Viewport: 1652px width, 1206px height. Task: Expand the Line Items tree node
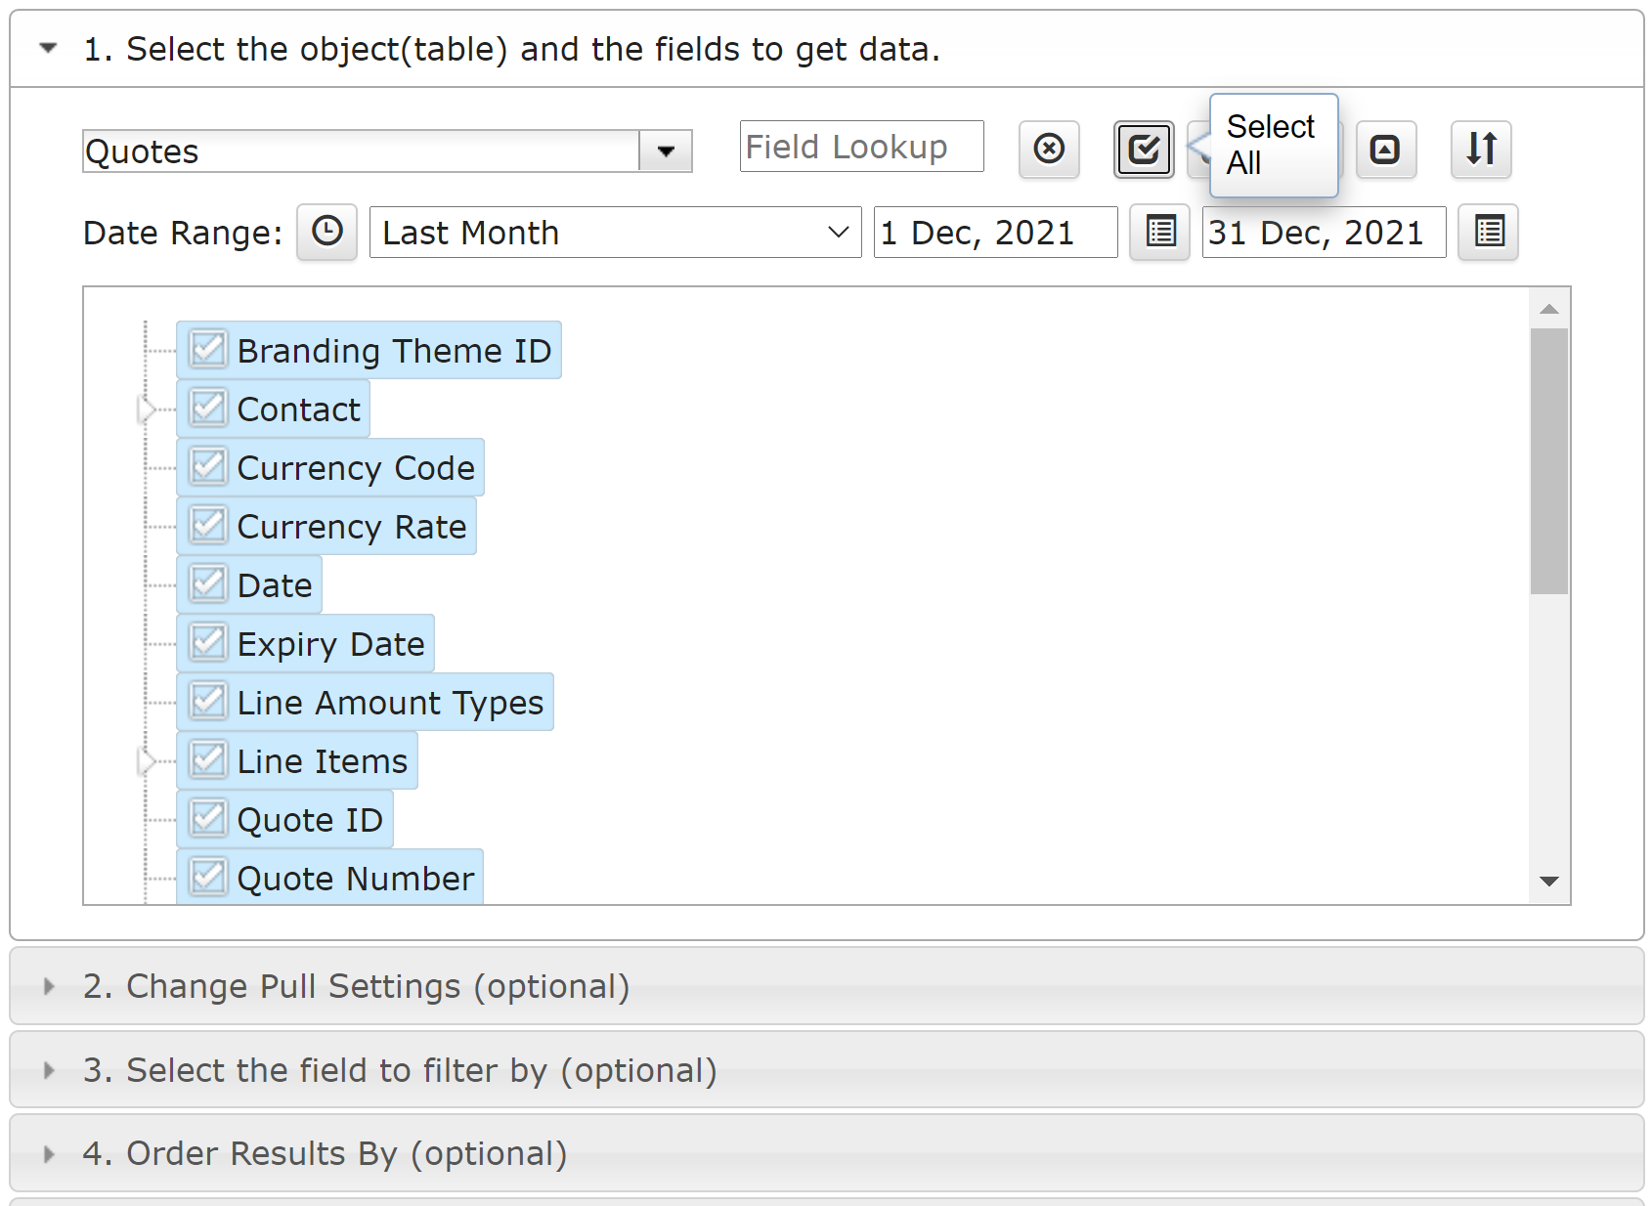point(147,761)
